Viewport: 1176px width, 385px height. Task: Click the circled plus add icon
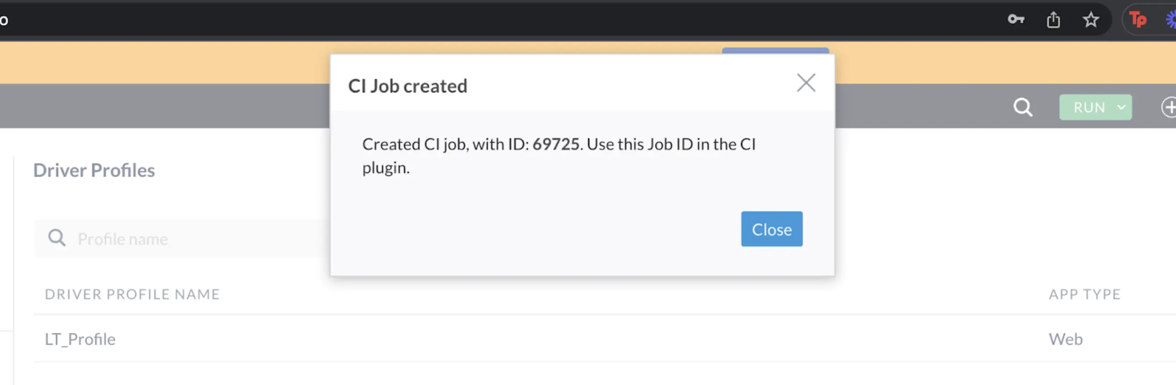coord(1169,107)
